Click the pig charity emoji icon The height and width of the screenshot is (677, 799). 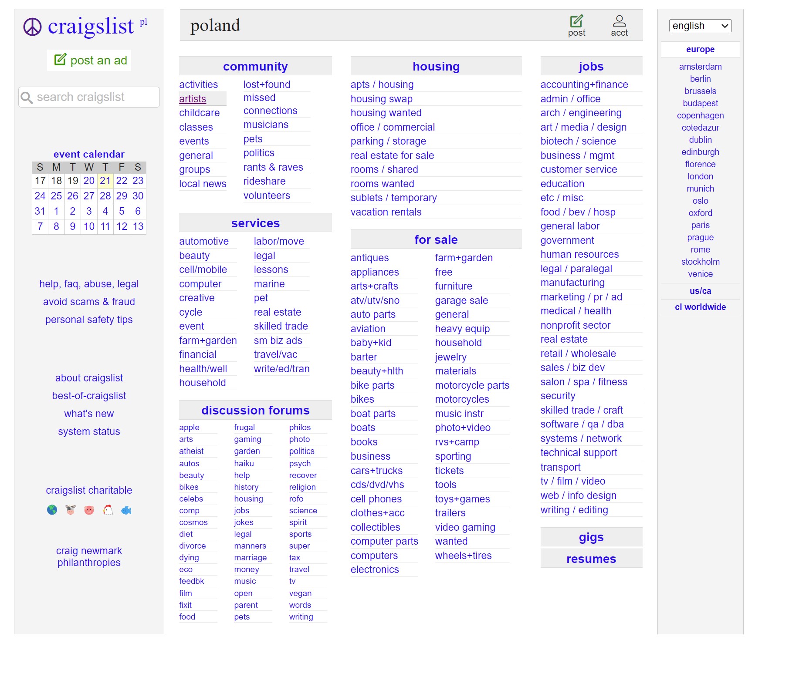(x=89, y=510)
